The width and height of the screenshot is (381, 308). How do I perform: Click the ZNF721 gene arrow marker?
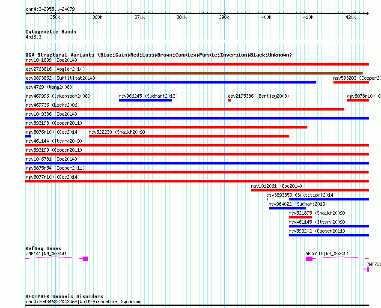(366, 269)
